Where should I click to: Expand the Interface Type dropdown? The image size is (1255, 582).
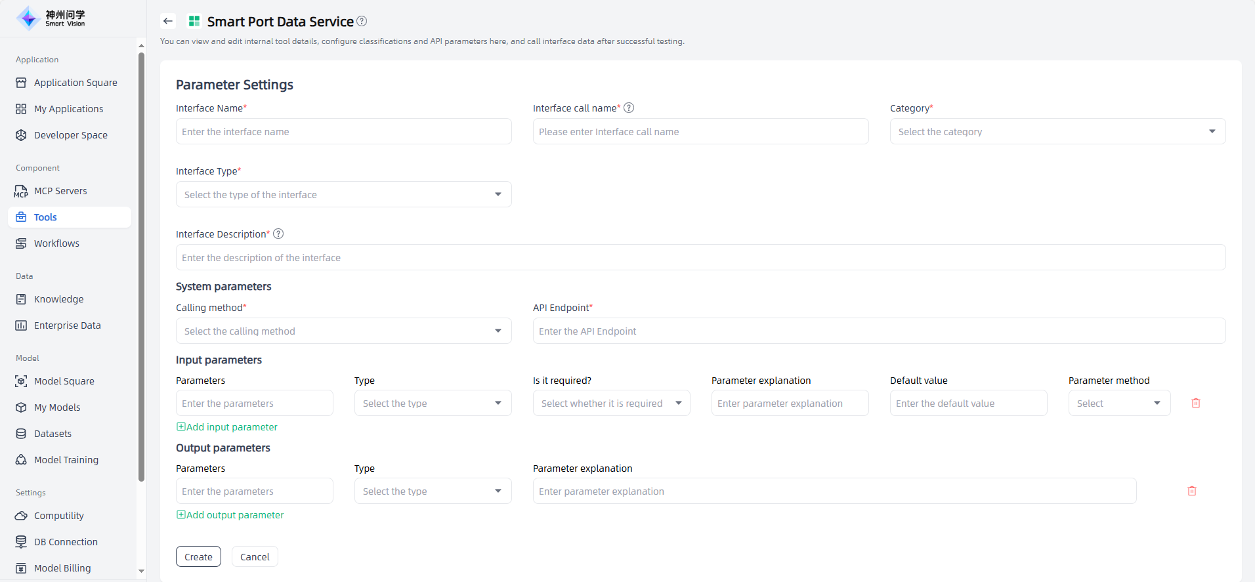pyautogui.click(x=343, y=194)
